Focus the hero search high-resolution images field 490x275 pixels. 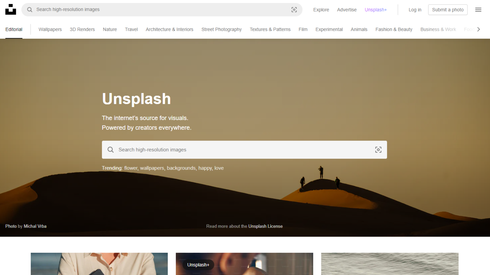(244, 150)
